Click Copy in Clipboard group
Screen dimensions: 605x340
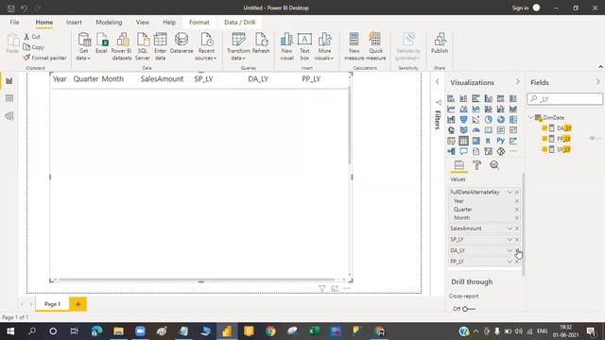click(x=34, y=47)
